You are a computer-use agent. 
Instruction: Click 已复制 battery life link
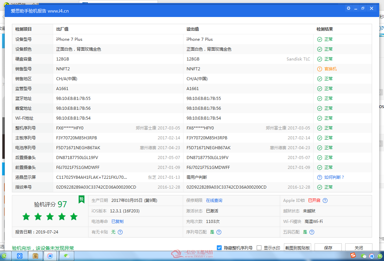coord(117,222)
